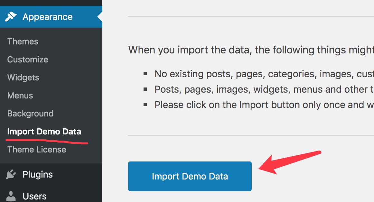Click the 'When you import the data' paragraph
The image size is (374, 202).
click(251, 50)
